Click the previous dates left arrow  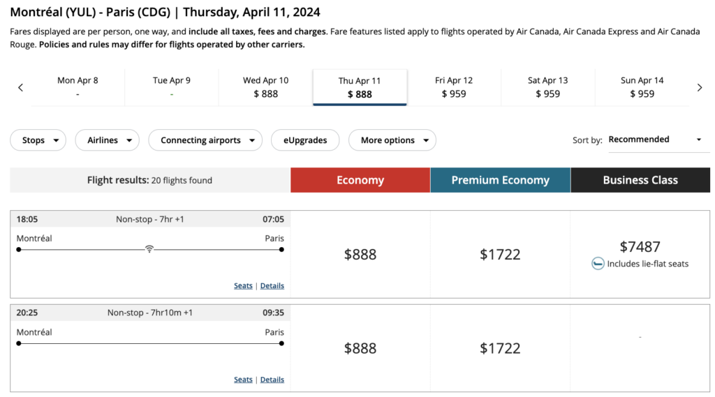click(20, 87)
